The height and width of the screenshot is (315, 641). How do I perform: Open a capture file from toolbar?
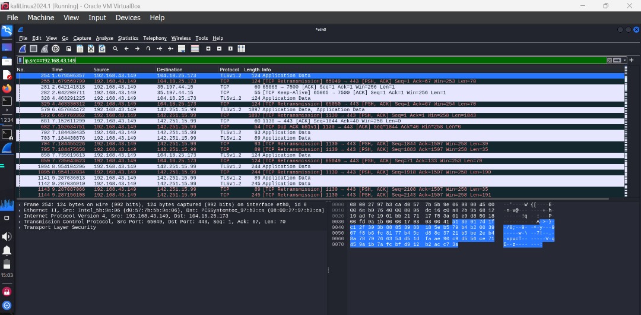[x=69, y=48]
